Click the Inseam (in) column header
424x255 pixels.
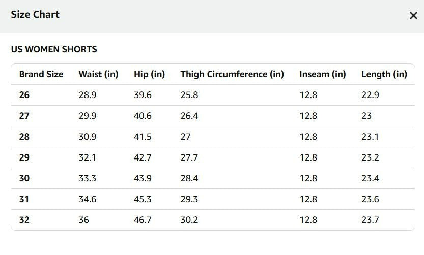point(322,74)
